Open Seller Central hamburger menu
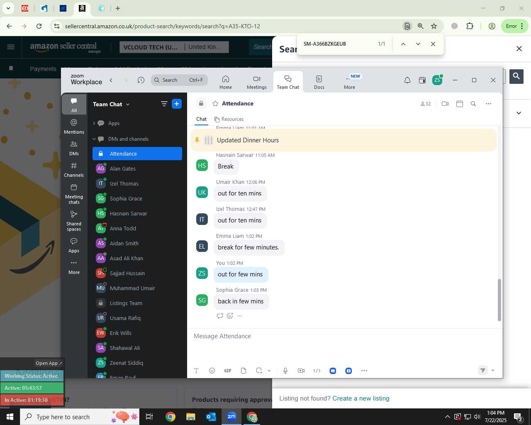This screenshot has width=531, height=425. click(x=11, y=47)
